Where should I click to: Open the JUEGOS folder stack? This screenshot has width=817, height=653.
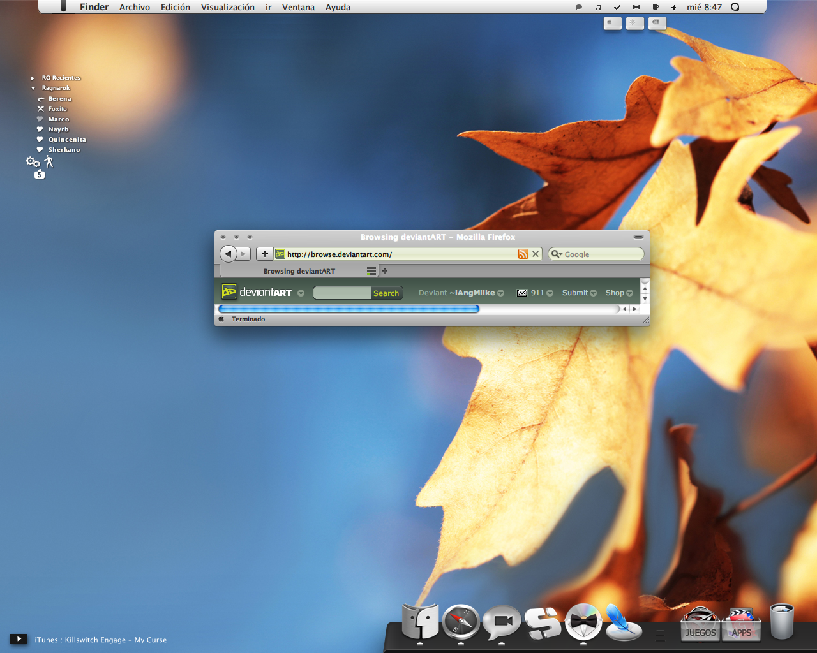pyautogui.click(x=700, y=624)
